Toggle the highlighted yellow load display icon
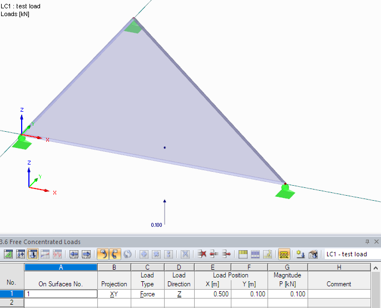The width and height of the screenshot is (381, 308). (284, 254)
